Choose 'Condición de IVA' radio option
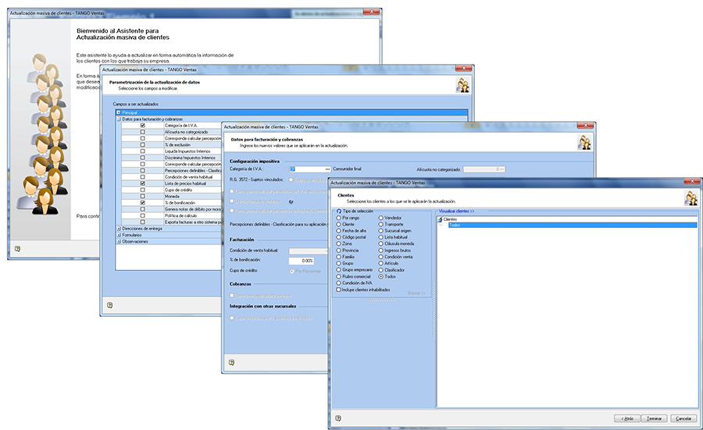This screenshot has height=430, width=703. point(338,283)
